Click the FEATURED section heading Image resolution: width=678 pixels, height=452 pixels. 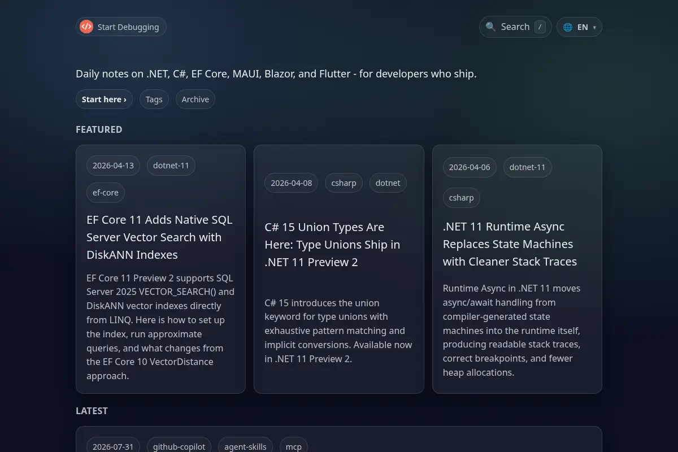tap(99, 129)
